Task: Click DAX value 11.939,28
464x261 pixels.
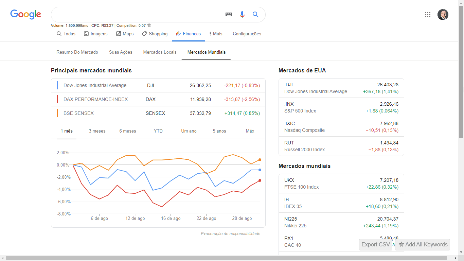Action: [x=200, y=99]
